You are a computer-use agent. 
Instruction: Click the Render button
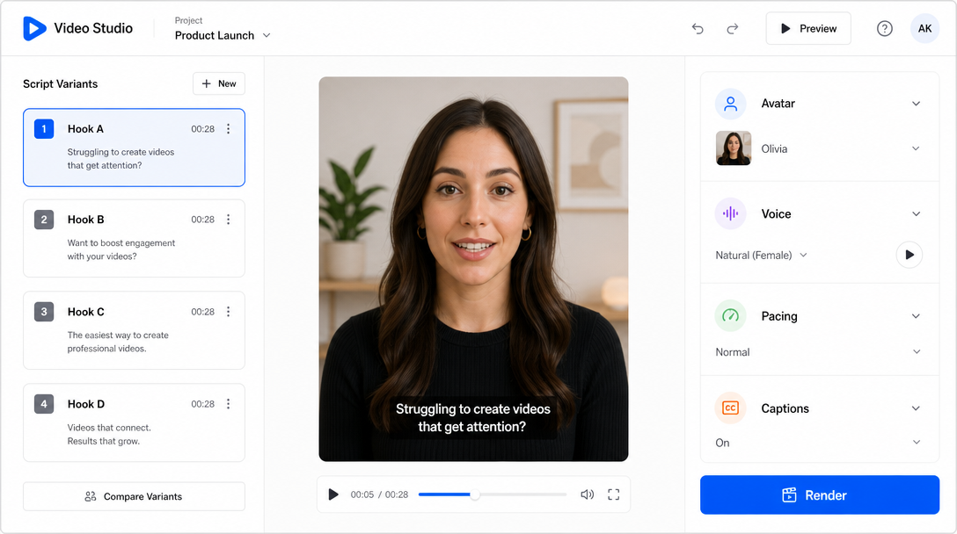[x=819, y=495]
